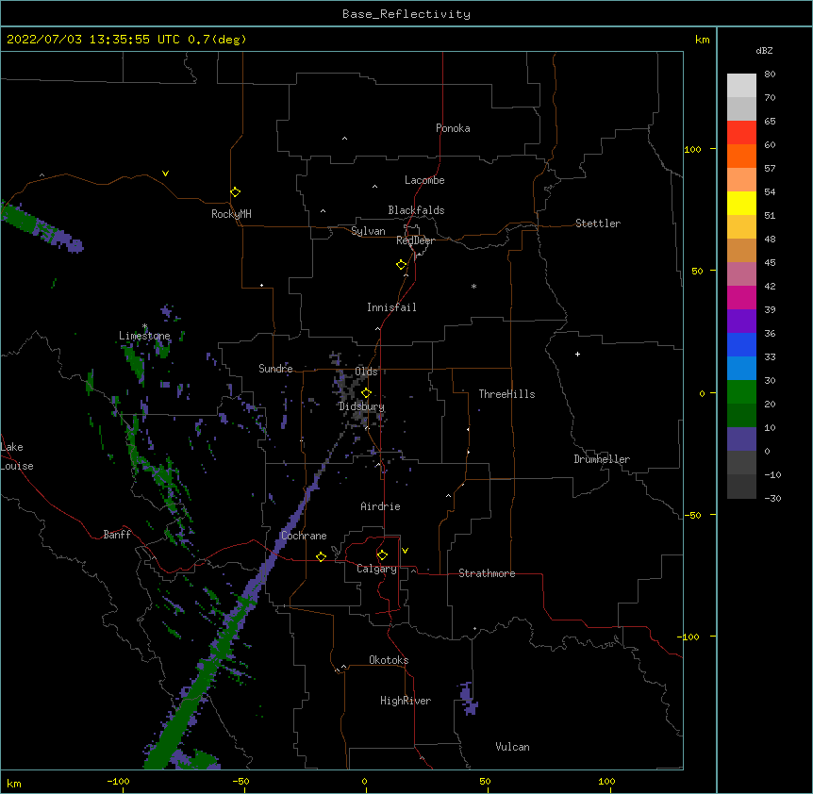This screenshot has height=794, width=813.
Task: Click the Limestone label
Action: (x=144, y=336)
